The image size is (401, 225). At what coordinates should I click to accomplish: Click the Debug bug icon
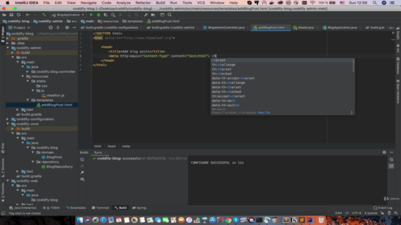coord(98,15)
